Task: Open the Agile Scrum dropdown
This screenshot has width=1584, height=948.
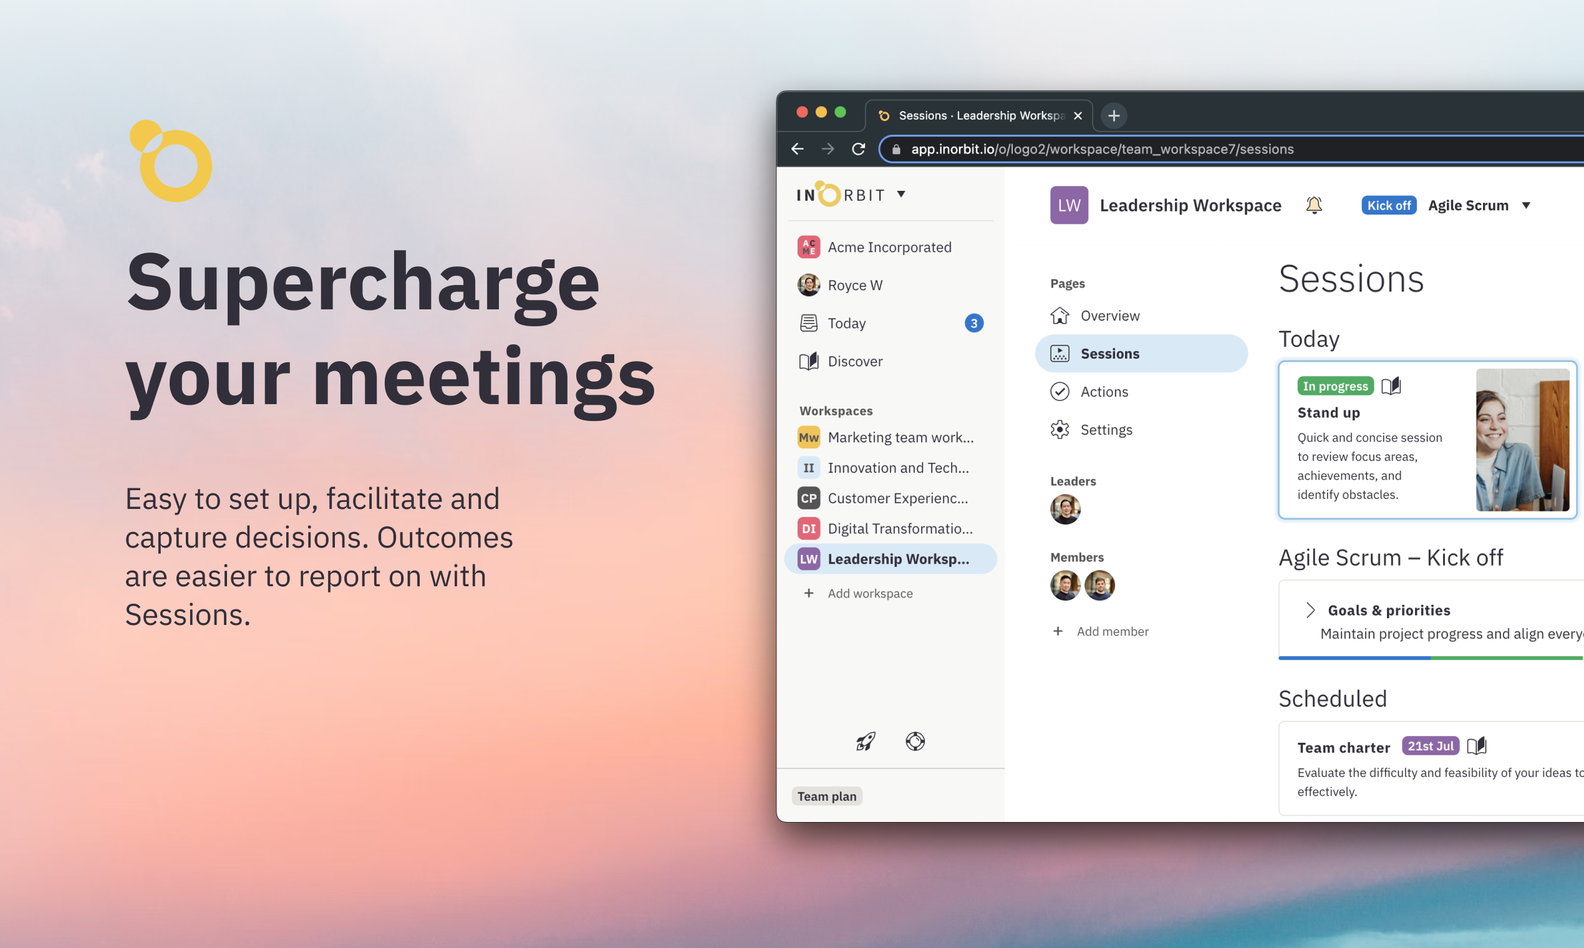Action: pos(1479,205)
